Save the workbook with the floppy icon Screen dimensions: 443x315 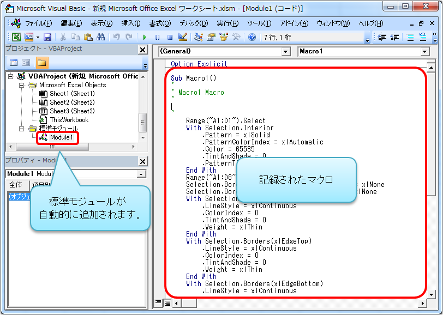(x=47, y=37)
